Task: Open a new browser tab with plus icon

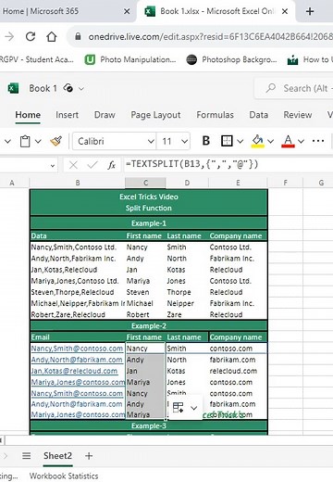Action: (310, 11)
